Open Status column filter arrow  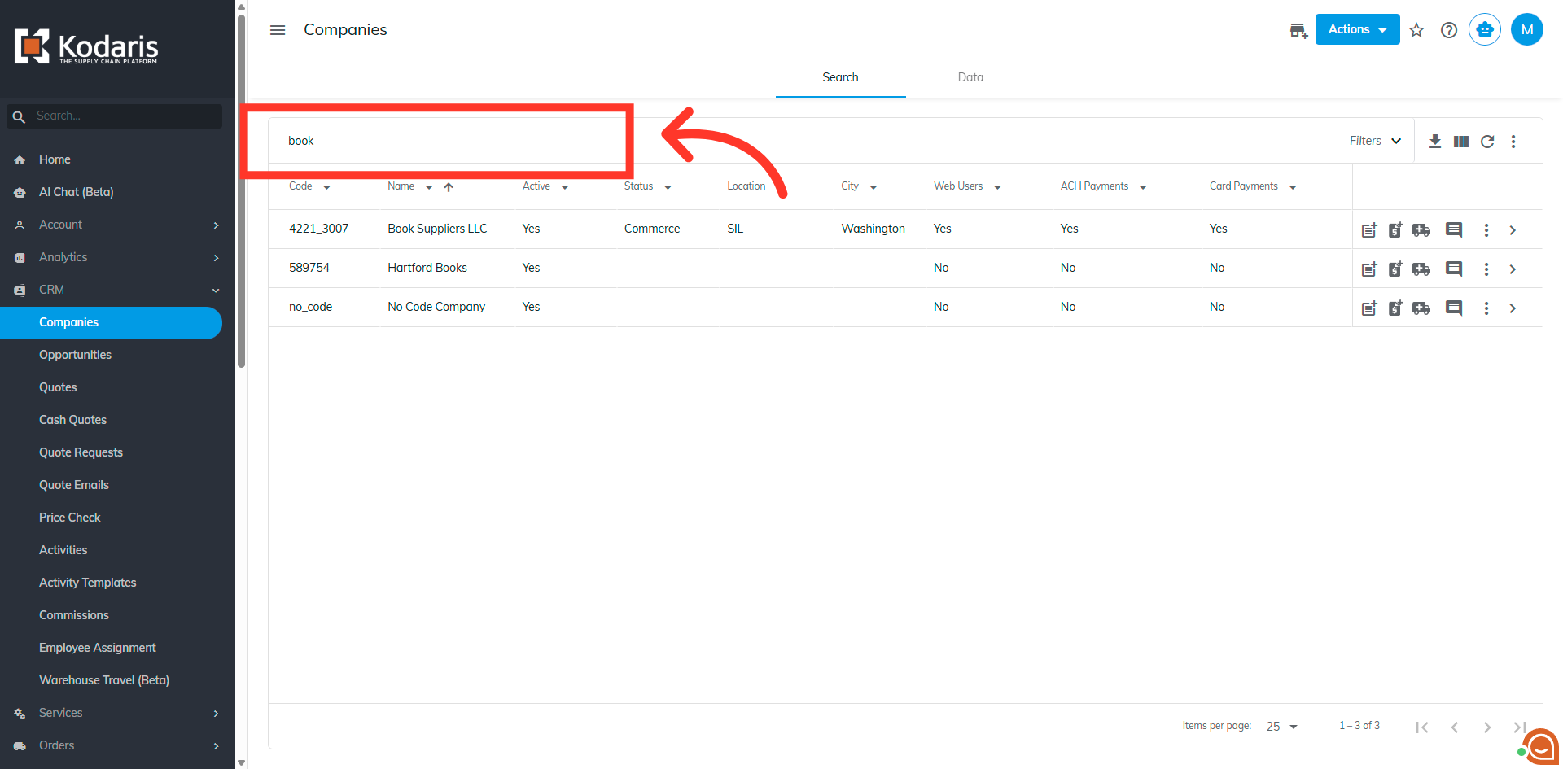tap(668, 187)
